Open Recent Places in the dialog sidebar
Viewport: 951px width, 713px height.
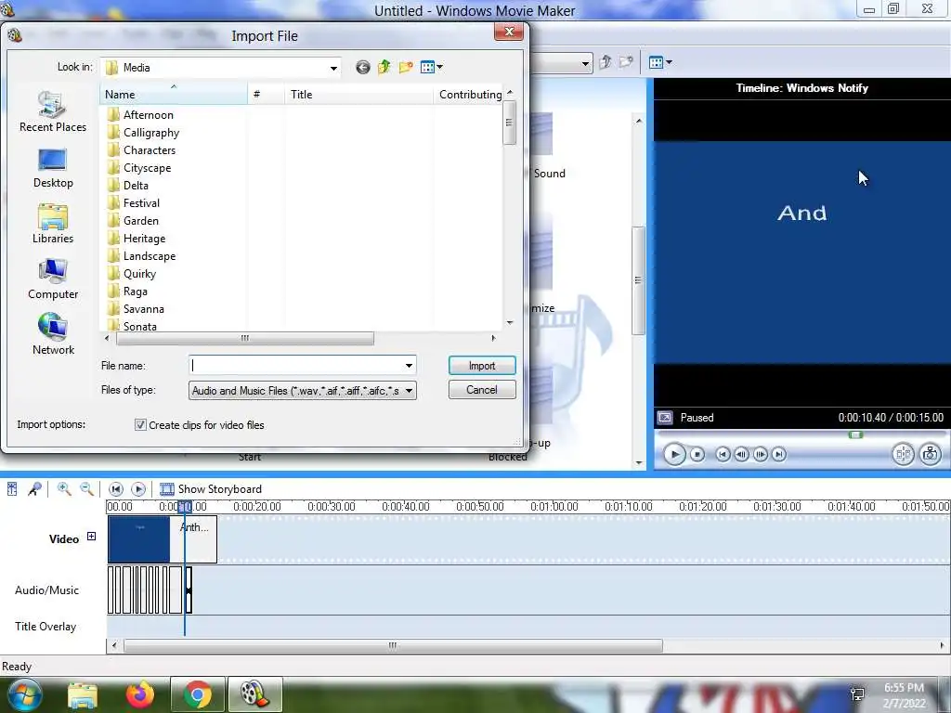[53, 111]
